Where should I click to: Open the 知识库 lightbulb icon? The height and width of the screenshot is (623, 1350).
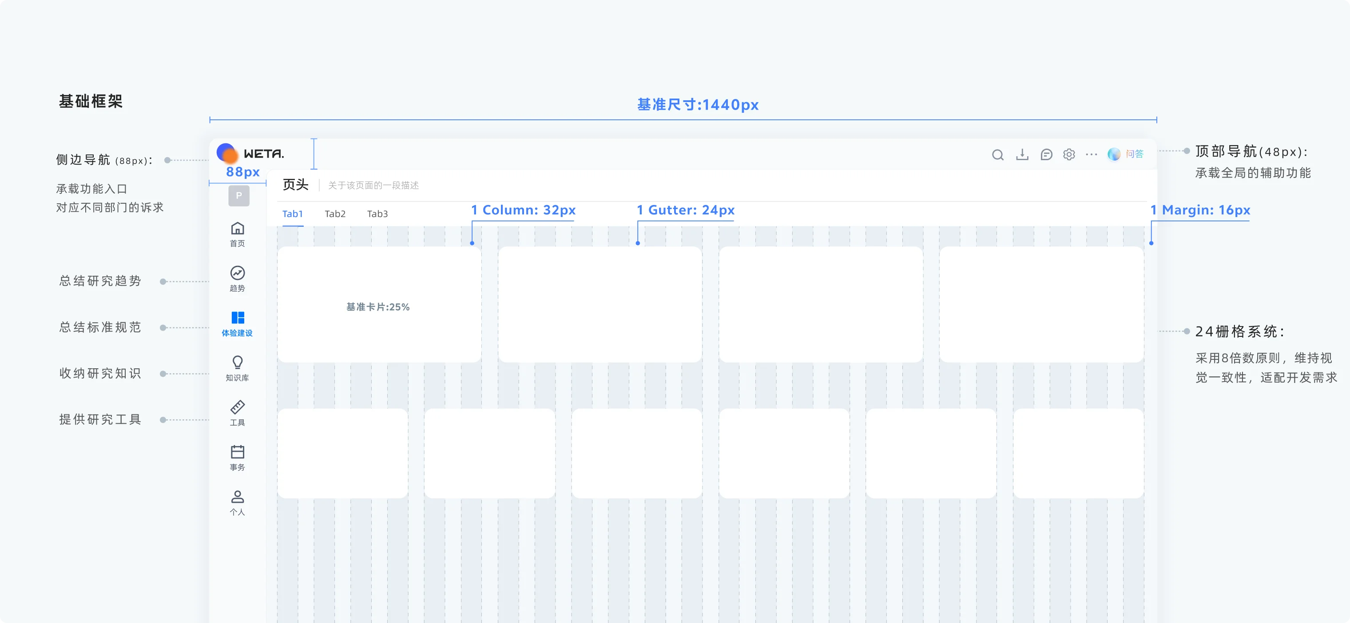[x=238, y=362]
